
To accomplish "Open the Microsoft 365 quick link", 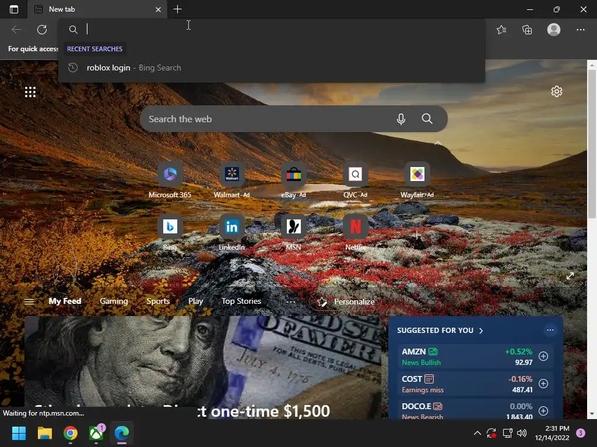I will tap(170, 180).
